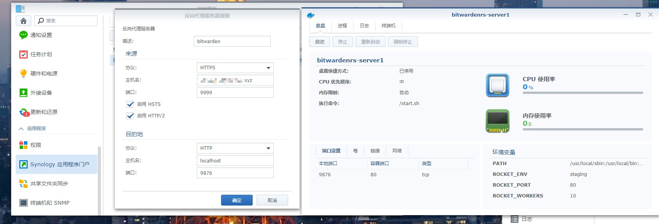The height and width of the screenshot is (224, 659).
Task: Click the CPU usage progress bar
Action: (583, 93)
